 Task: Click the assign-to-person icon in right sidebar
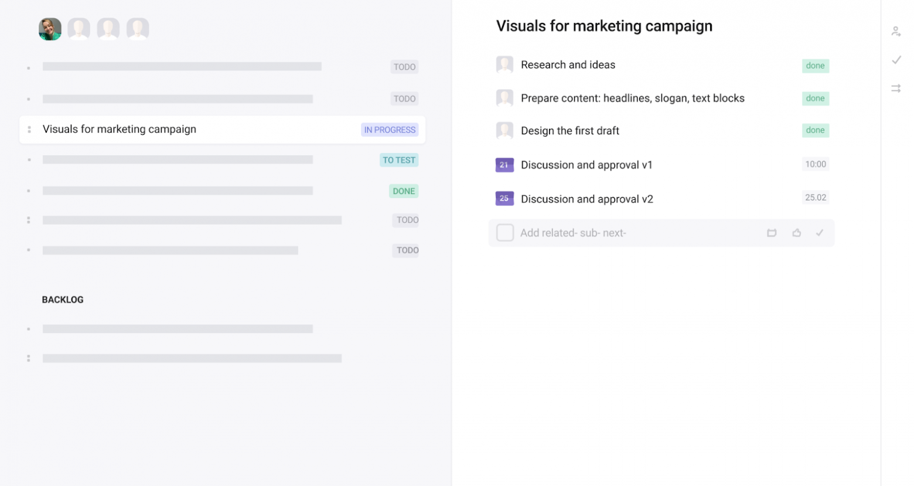(896, 32)
